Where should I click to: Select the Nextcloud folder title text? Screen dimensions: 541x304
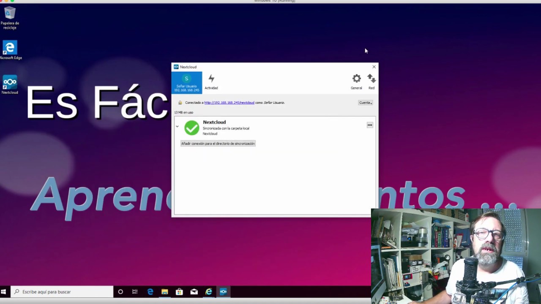214,122
